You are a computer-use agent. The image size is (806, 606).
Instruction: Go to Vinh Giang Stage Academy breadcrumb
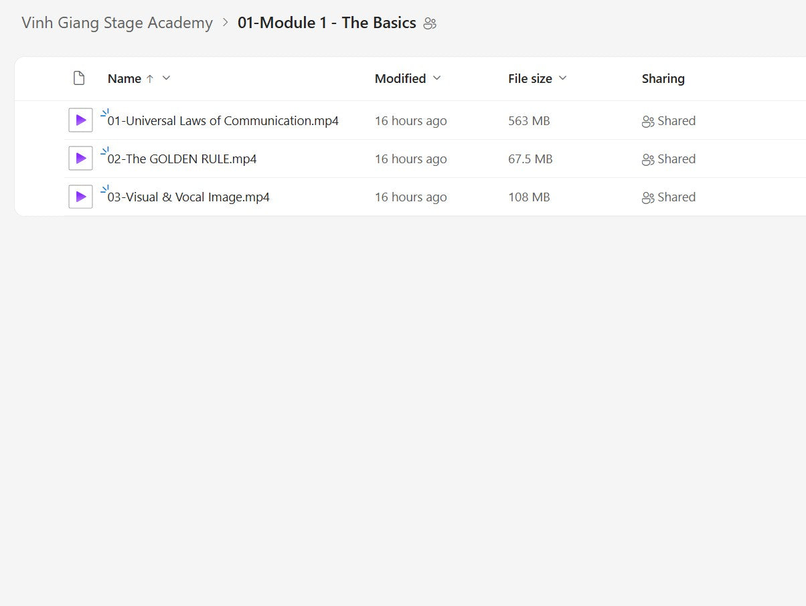coord(117,23)
